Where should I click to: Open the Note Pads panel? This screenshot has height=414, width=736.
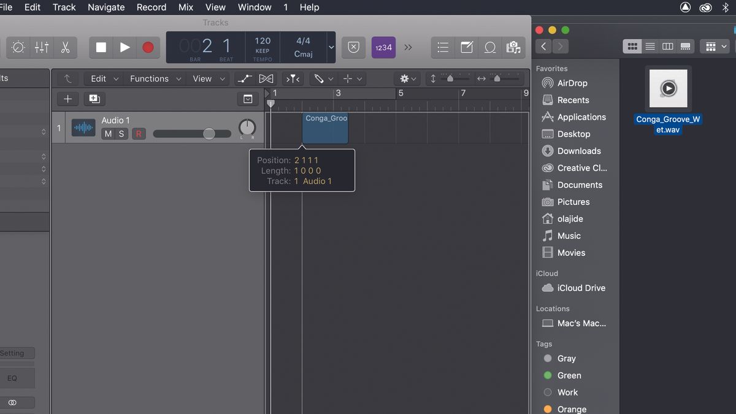[467, 47]
